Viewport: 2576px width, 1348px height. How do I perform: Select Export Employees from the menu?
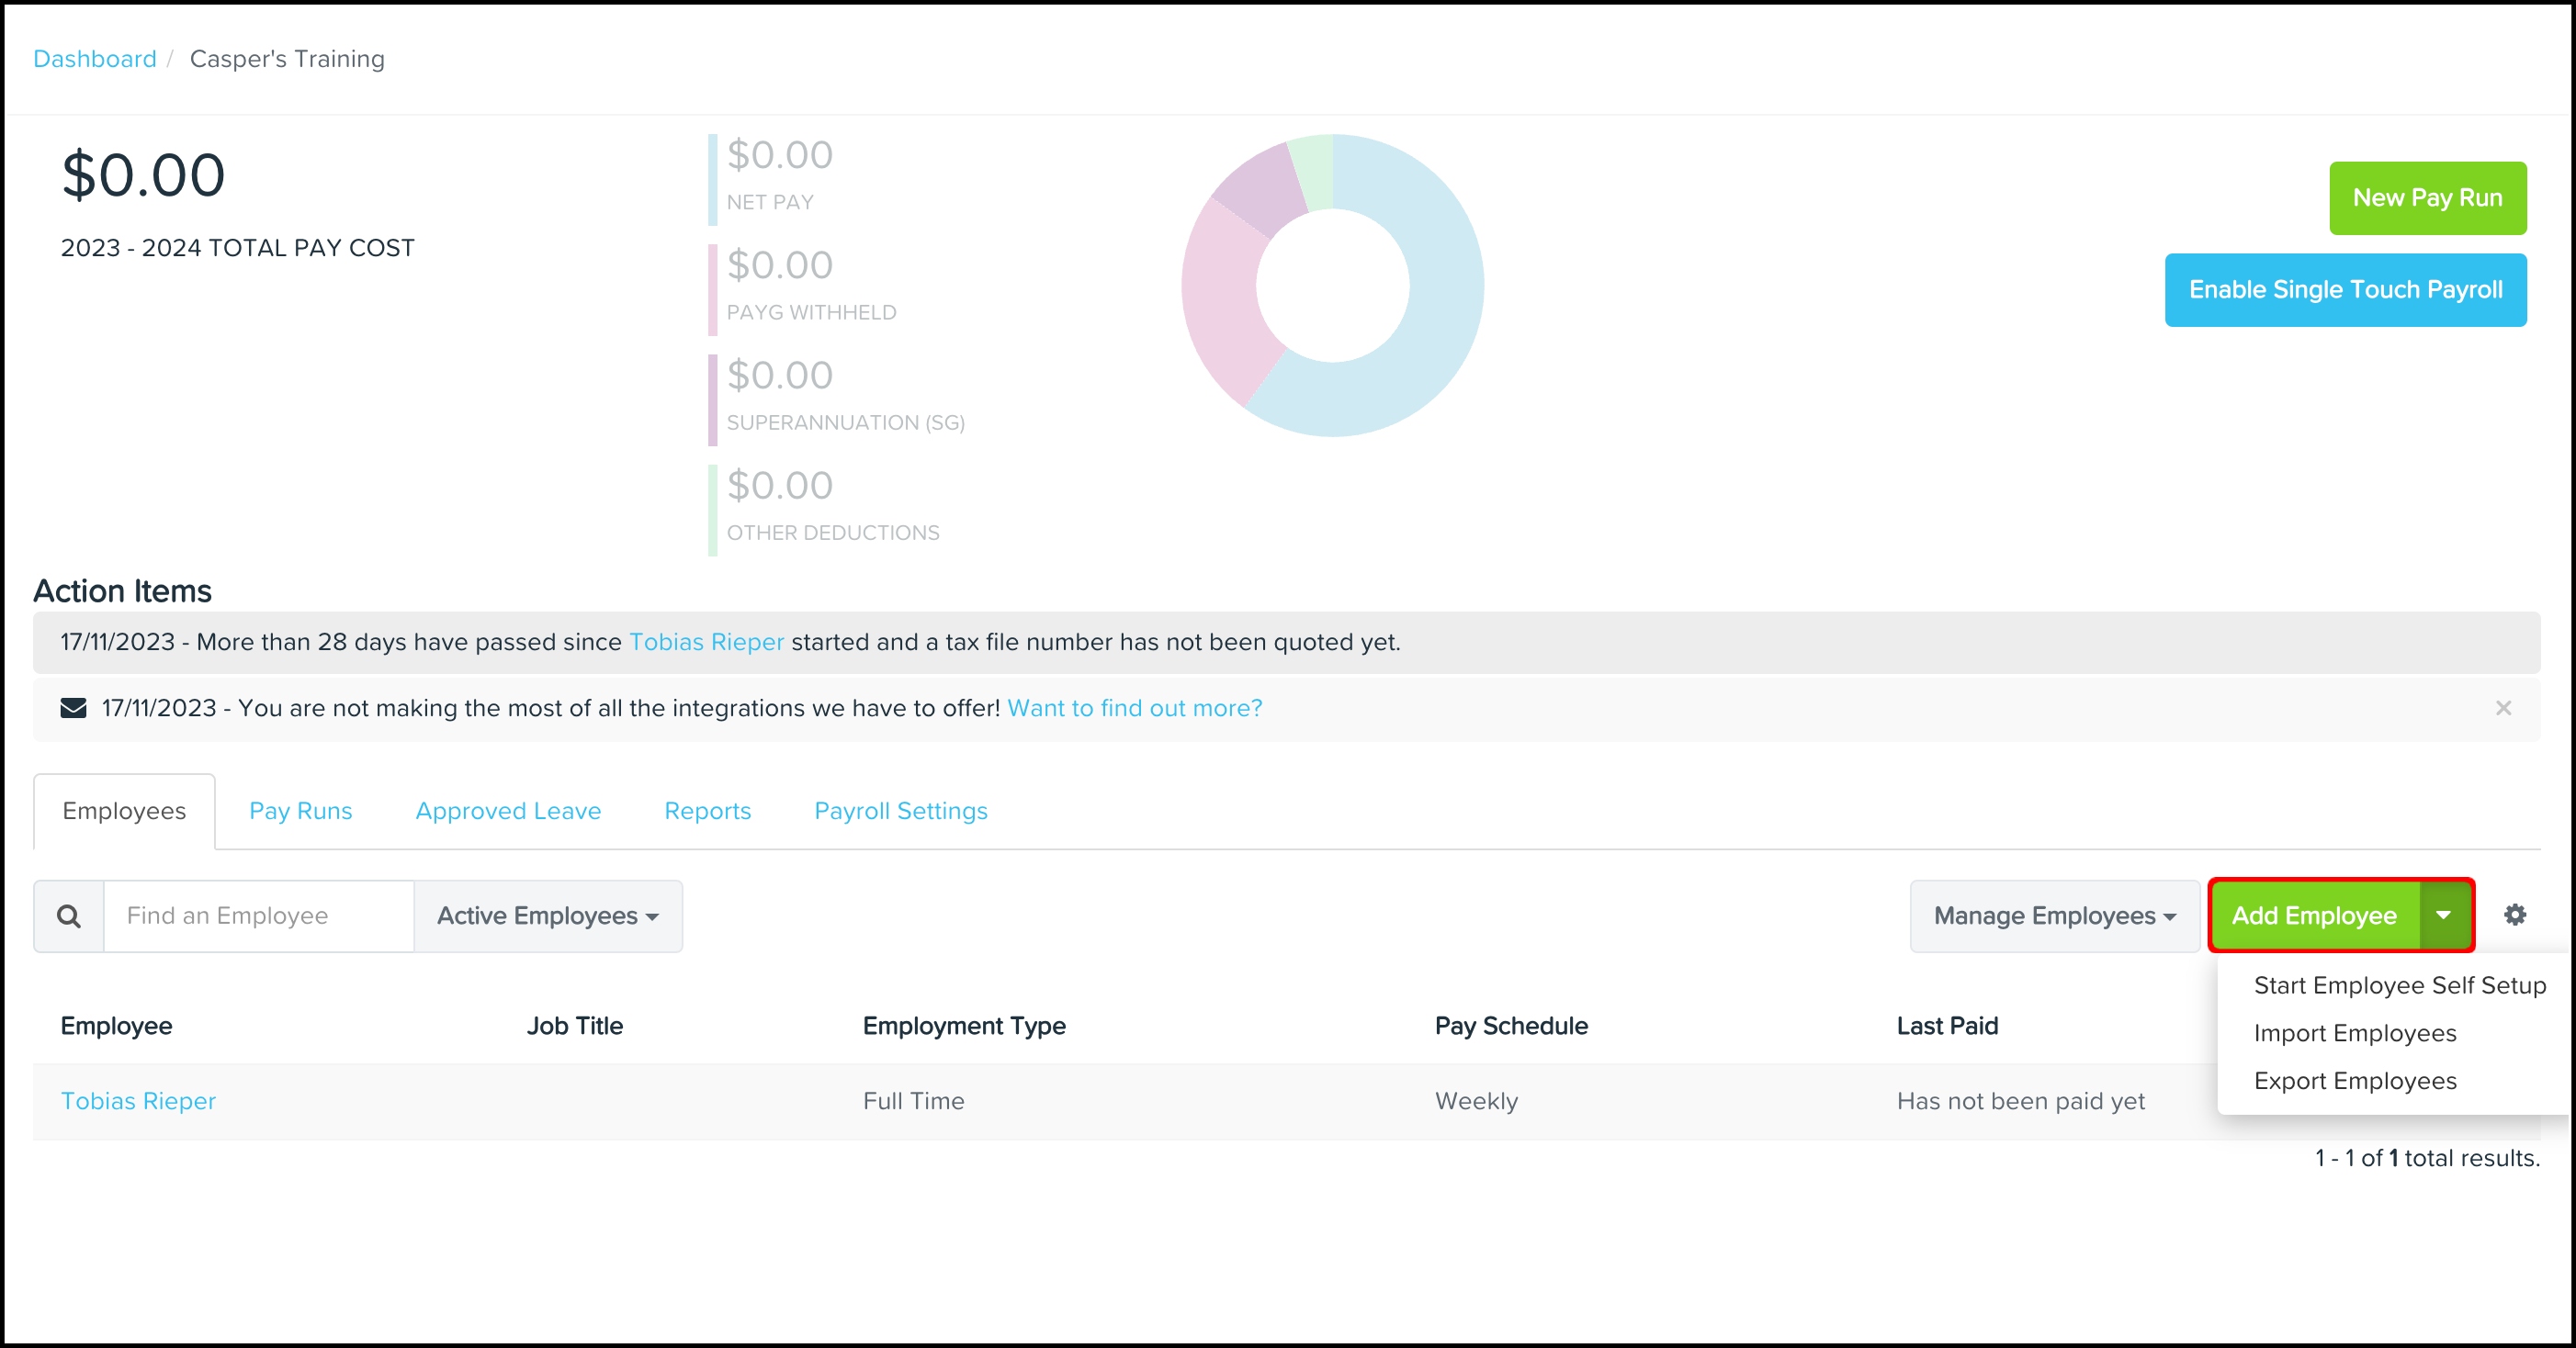click(x=2355, y=1081)
